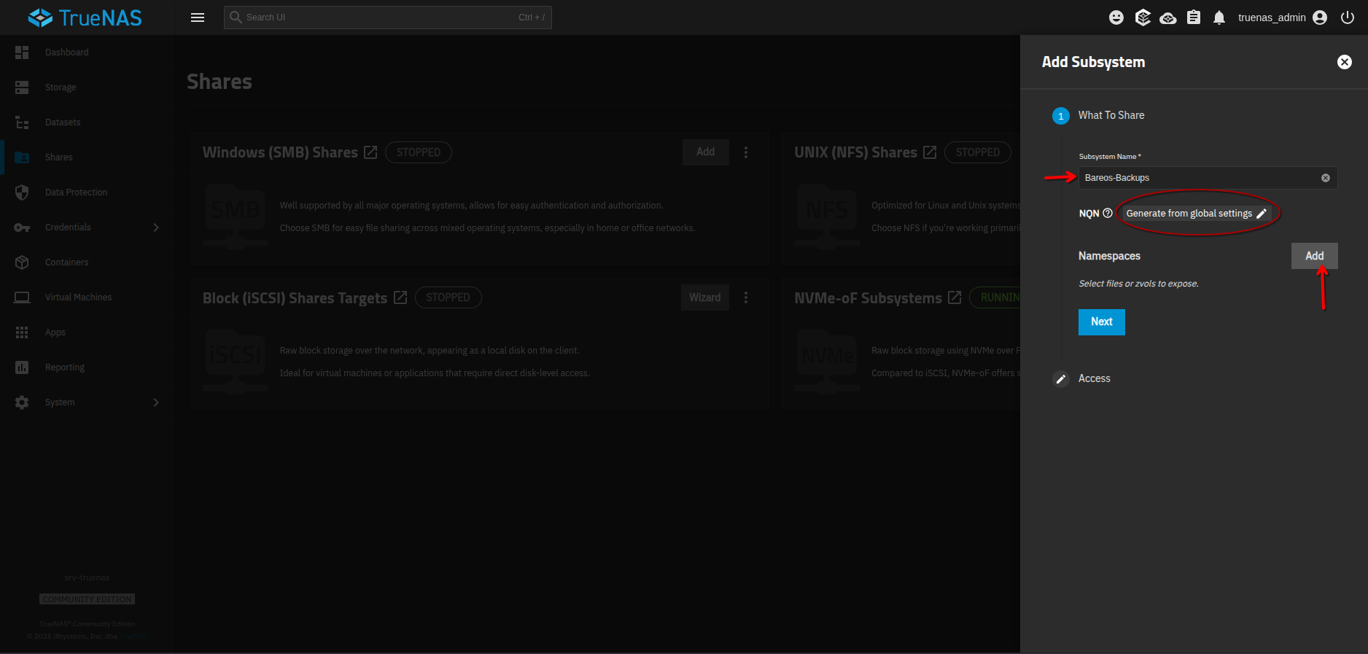Click the SMB STOPPED status badge
This screenshot has height=654, width=1368.
pyautogui.click(x=419, y=152)
